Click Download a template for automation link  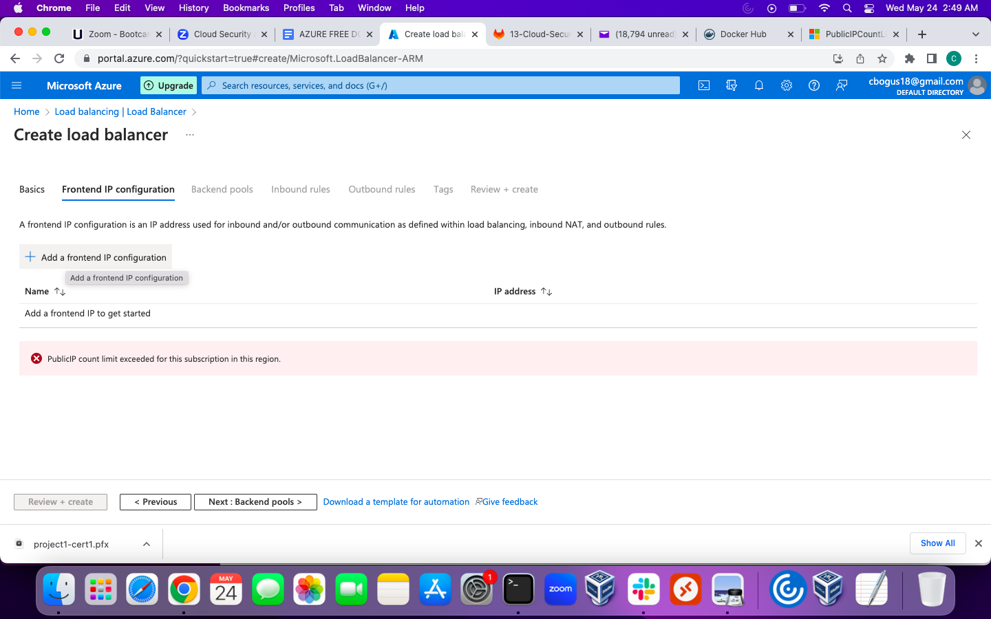(x=396, y=502)
